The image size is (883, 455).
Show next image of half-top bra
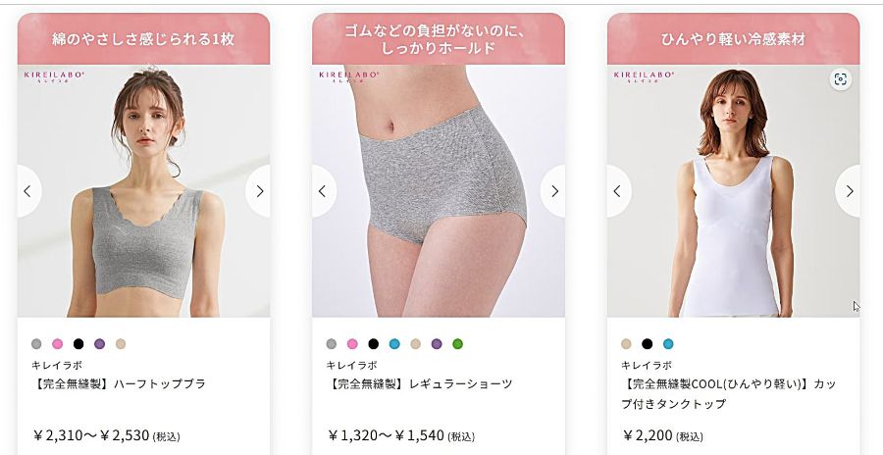coord(258,191)
